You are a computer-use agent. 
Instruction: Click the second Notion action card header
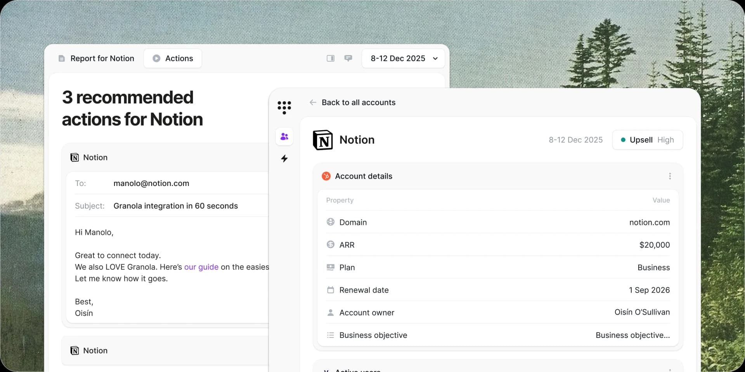[x=95, y=351]
